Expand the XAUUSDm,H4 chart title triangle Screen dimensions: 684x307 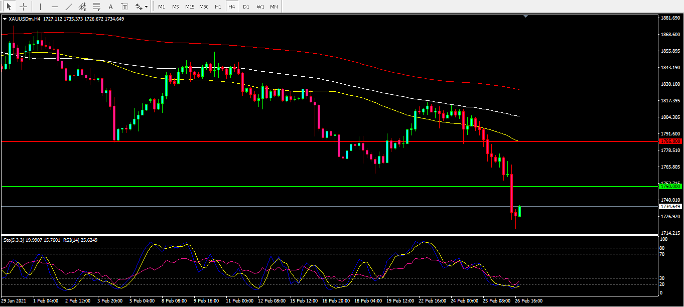point(5,19)
